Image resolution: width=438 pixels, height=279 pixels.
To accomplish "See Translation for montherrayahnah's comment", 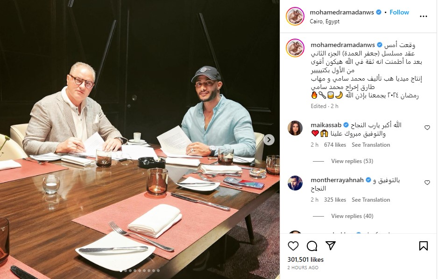I will [x=371, y=200].
